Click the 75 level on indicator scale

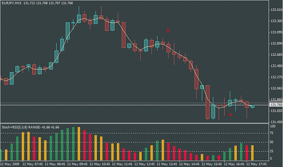(x=272, y=133)
